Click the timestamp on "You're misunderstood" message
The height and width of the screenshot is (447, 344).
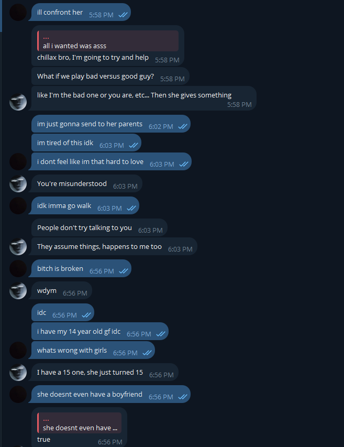tap(125, 186)
